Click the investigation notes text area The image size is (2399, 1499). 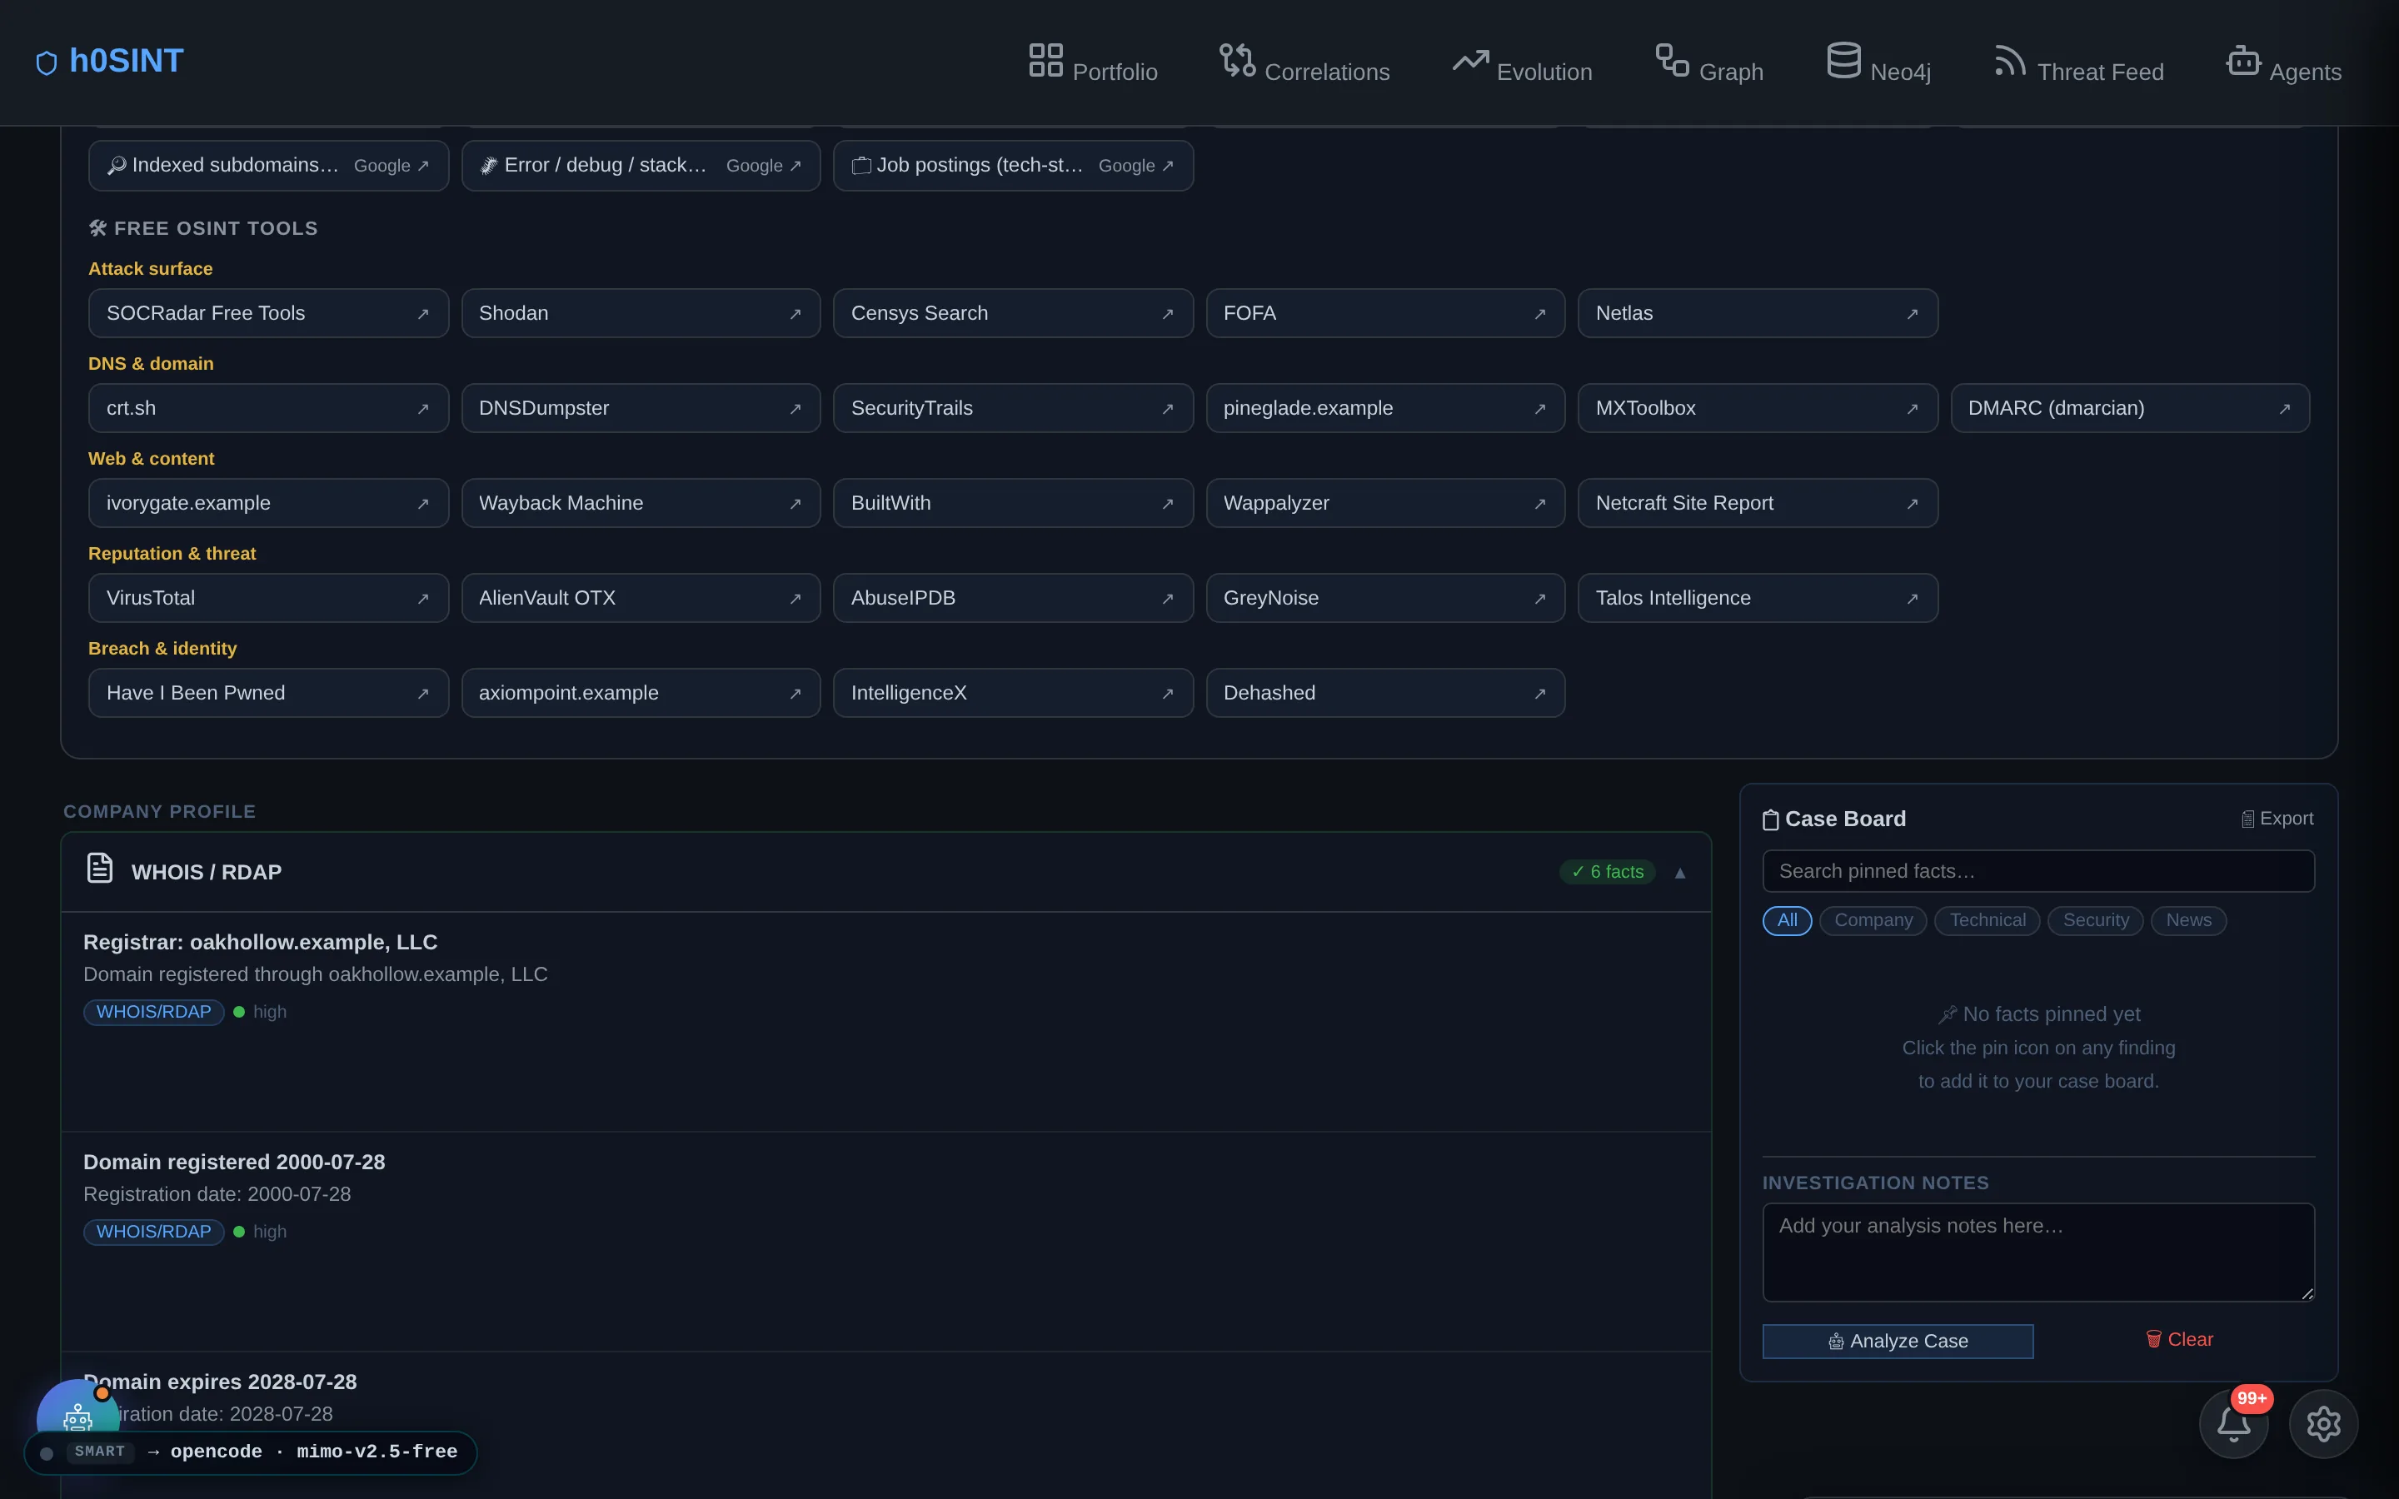2038,1252
